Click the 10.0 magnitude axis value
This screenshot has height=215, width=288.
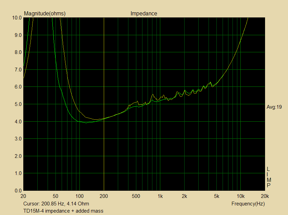[17, 18]
